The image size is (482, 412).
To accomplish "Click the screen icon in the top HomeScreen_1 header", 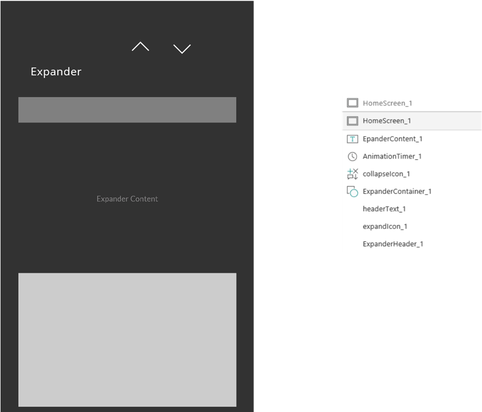I will coord(352,103).
